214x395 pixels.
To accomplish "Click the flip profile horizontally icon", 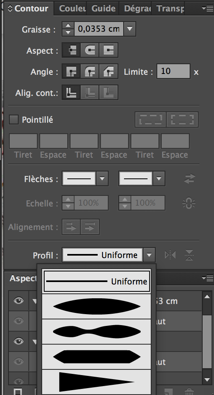I will click(x=170, y=255).
